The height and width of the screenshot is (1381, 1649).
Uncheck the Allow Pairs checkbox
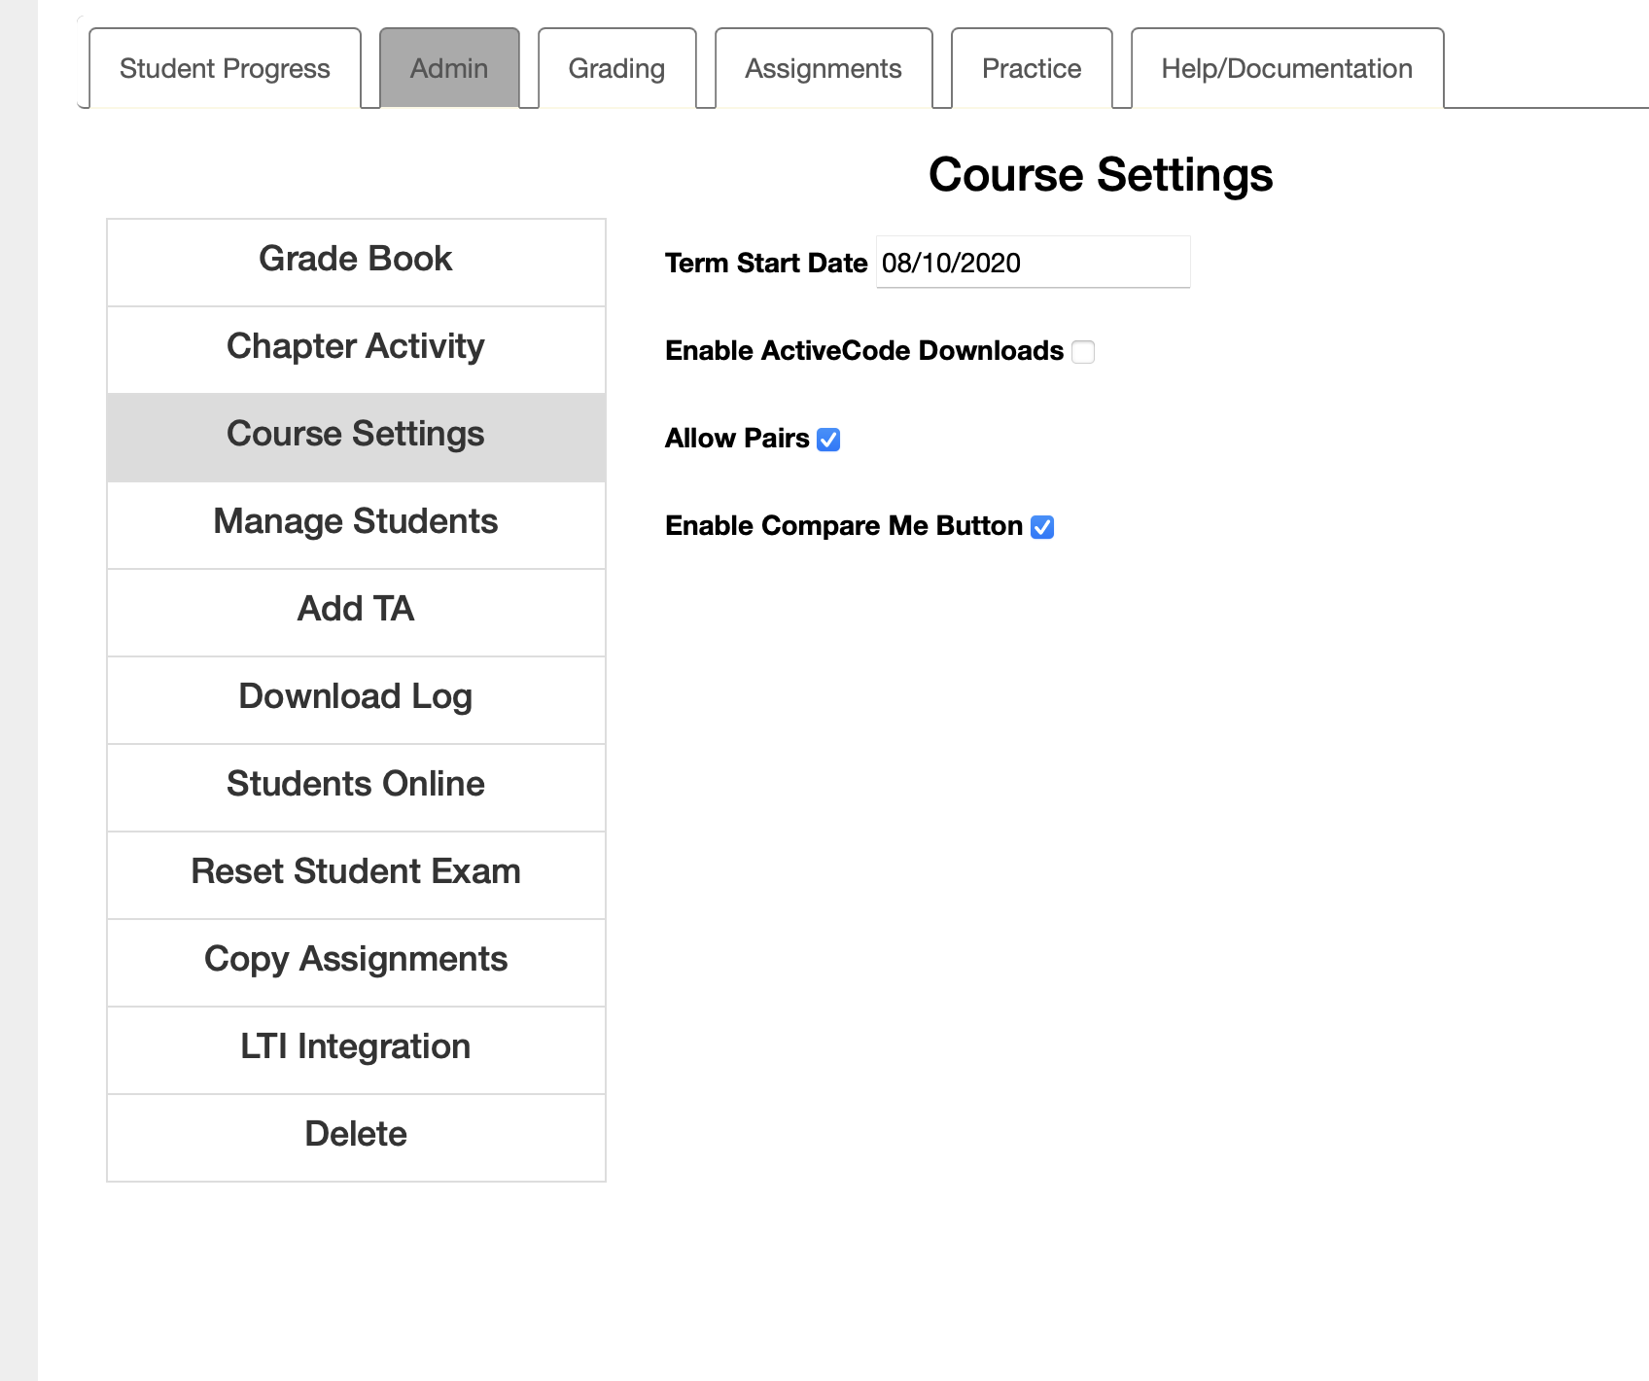[x=828, y=440]
